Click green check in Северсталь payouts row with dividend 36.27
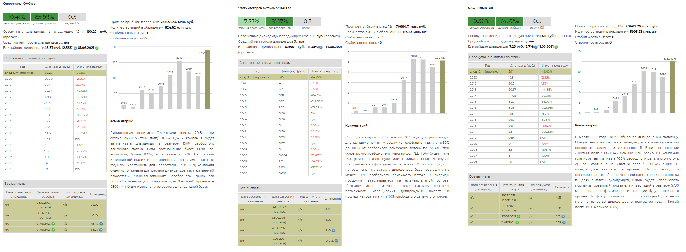The height and width of the screenshot is (252, 686). click(x=53, y=230)
